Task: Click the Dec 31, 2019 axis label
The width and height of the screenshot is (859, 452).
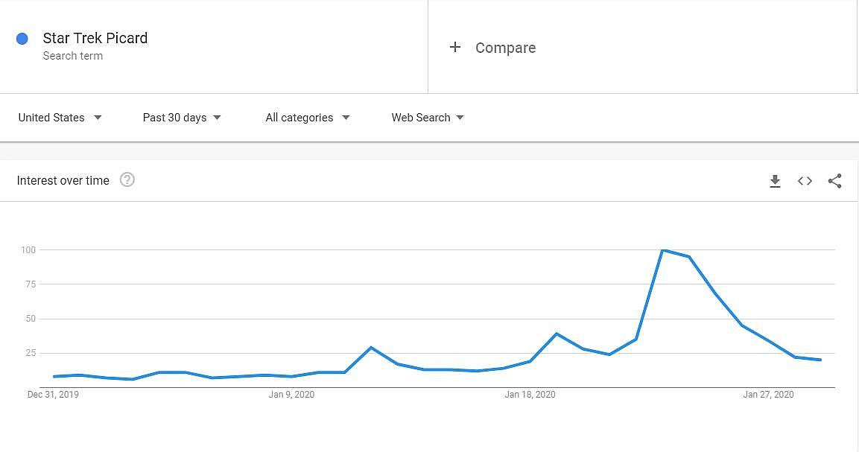Action: (53, 395)
